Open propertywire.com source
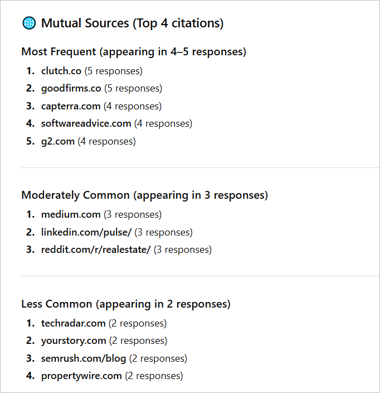The height and width of the screenshot is (393, 380). 81,376
